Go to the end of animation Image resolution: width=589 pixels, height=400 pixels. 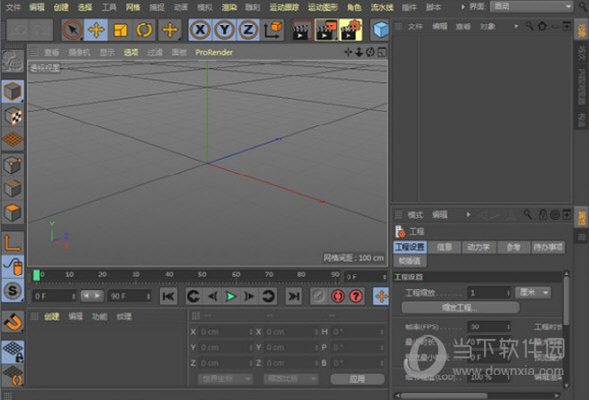[x=293, y=296]
